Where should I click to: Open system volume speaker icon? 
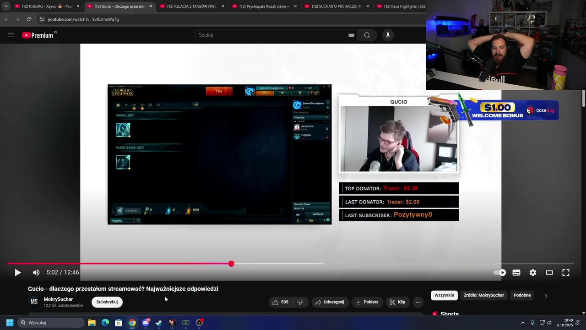(x=549, y=323)
